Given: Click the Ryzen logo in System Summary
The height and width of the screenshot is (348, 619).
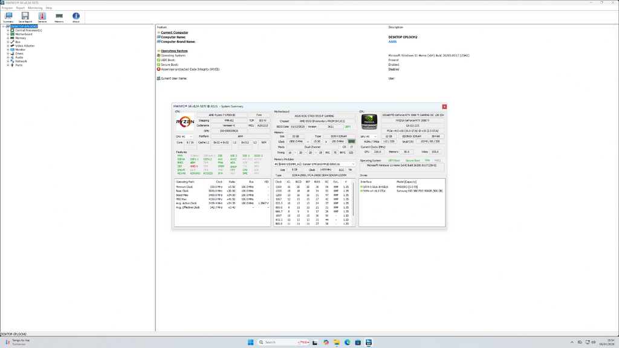Looking at the screenshot, I should [185, 122].
